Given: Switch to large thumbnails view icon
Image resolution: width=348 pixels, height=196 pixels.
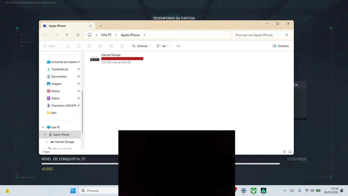Looking at the screenshot, I should click(290, 152).
